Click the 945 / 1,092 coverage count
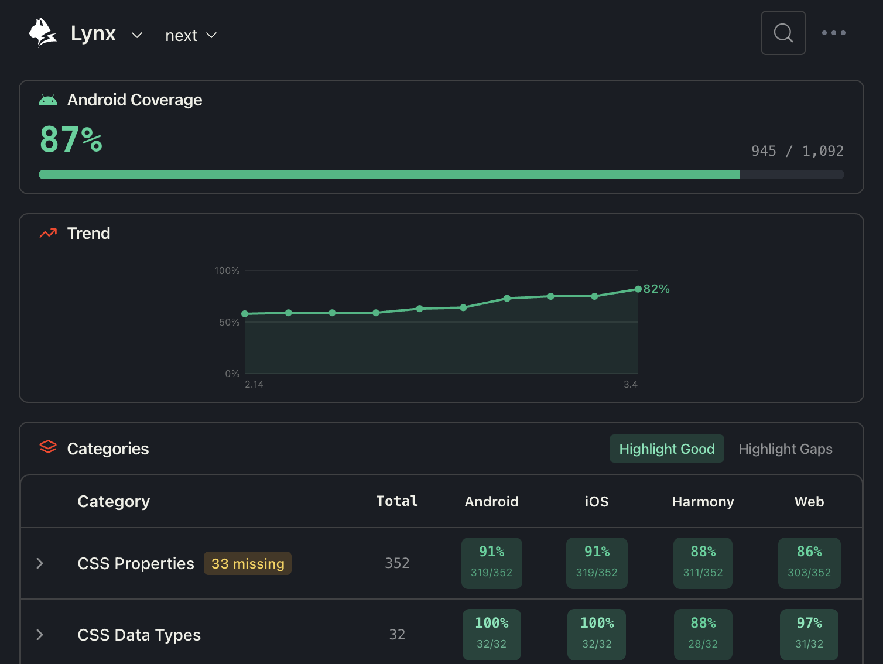883x664 pixels. 797,150
